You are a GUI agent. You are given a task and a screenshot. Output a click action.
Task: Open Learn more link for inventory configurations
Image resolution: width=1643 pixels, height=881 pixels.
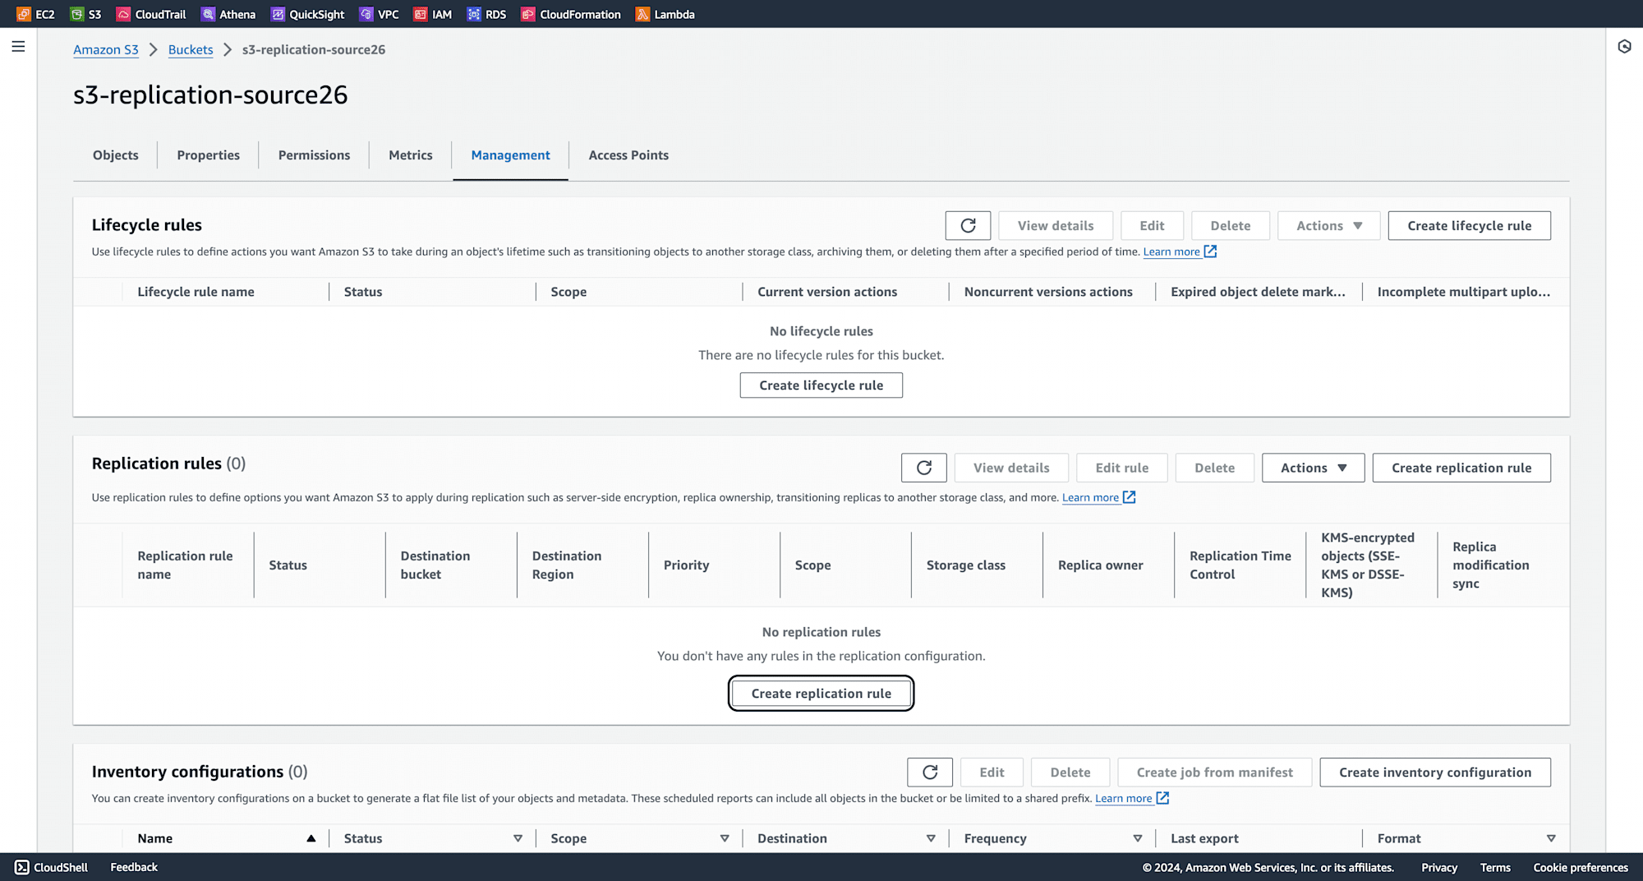click(1123, 798)
